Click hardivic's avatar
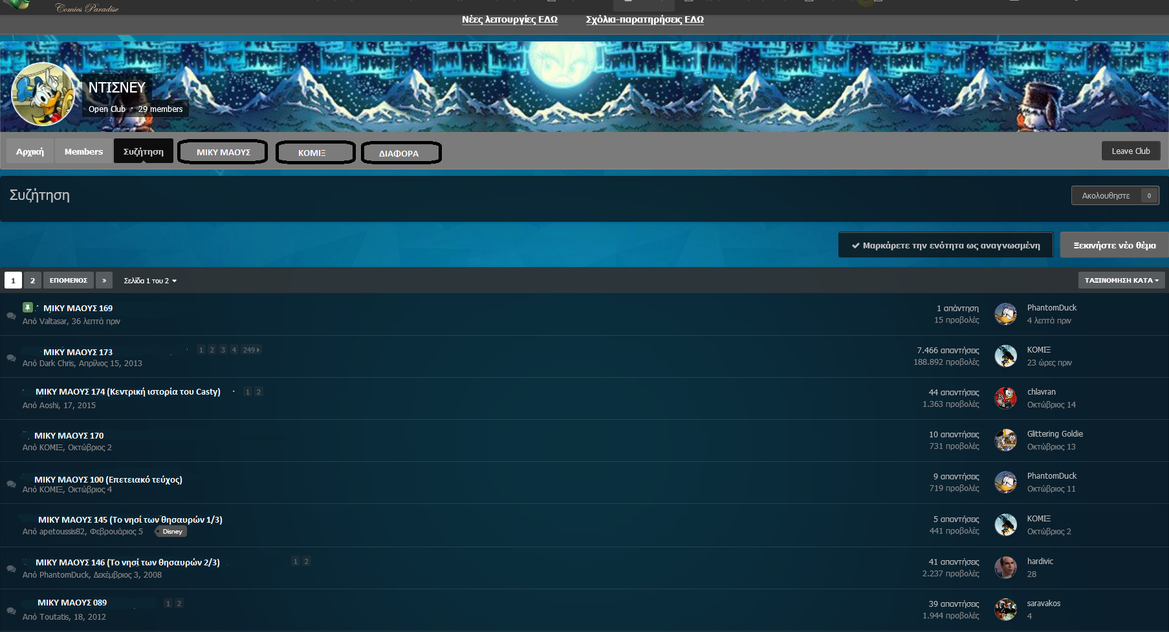The height and width of the screenshot is (632, 1169). 1005,567
